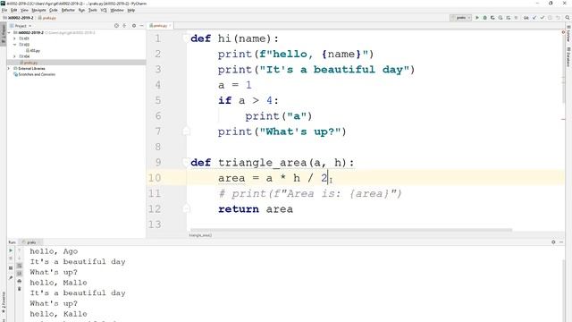Open the Edit menu
This screenshot has width=572, height=322.
(x=14, y=10)
